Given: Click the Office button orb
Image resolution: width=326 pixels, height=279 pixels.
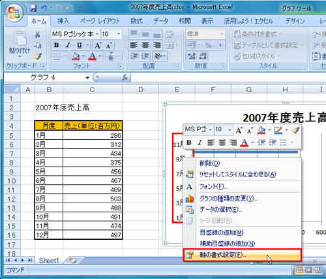Looking at the screenshot, I should point(14,12).
